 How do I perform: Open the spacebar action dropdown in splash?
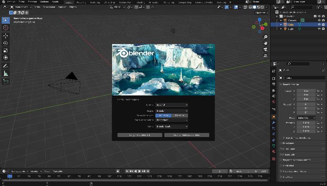pos(172,120)
